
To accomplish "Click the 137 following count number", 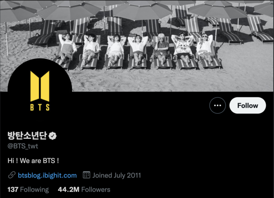I will [x=13, y=189].
